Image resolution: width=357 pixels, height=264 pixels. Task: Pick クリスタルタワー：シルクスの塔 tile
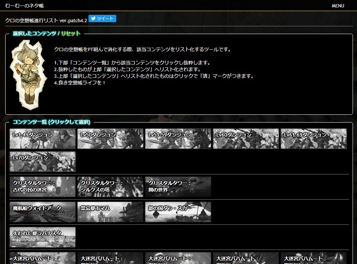(110, 187)
